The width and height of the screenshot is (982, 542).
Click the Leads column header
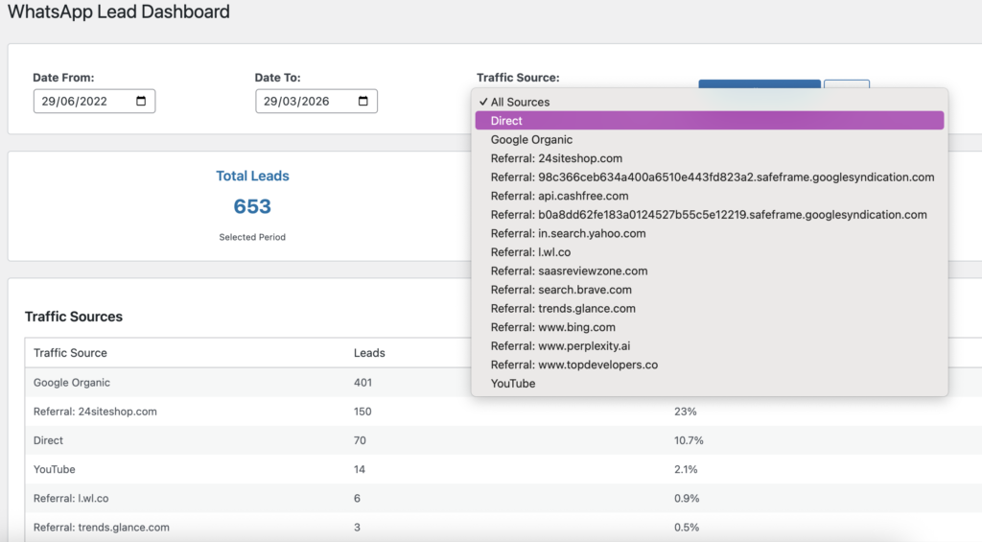coord(369,353)
